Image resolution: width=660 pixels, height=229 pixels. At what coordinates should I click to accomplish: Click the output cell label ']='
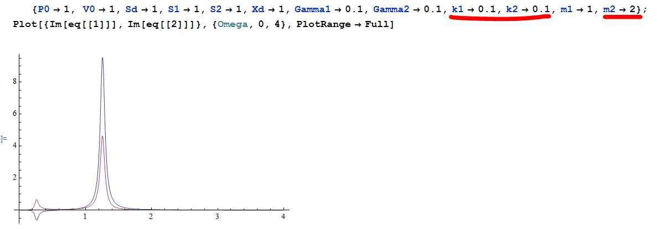(x=3, y=139)
